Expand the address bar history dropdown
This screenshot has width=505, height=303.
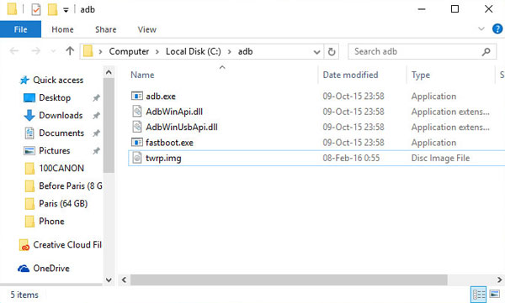tap(316, 52)
